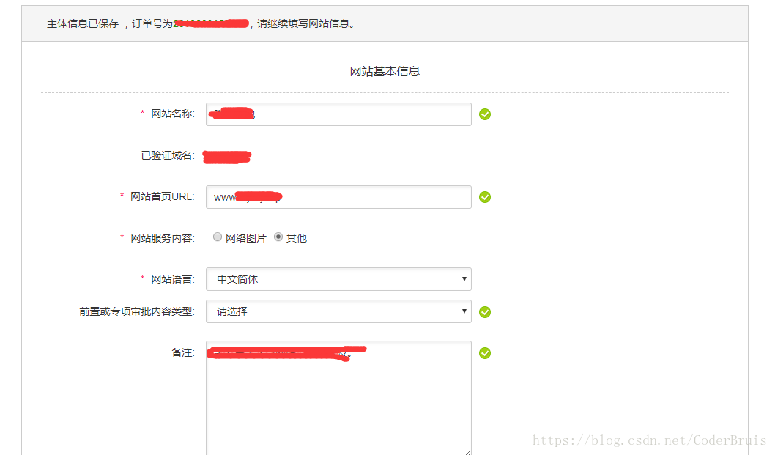Open the 前置或专项审批内容类型 dropdown
Screen dimensions: 775x455
[338, 311]
